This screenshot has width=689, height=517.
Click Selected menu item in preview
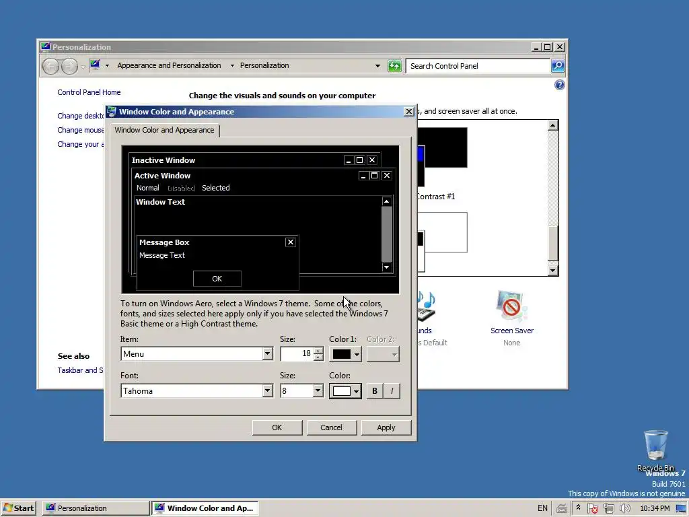(216, 188)
